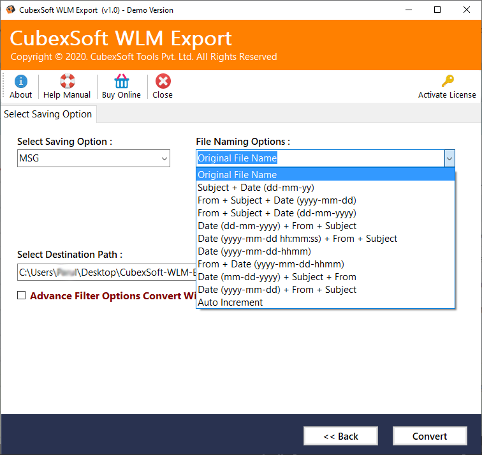Click the About info icon
The image size is (482, 455).
(x=21, y=82)
